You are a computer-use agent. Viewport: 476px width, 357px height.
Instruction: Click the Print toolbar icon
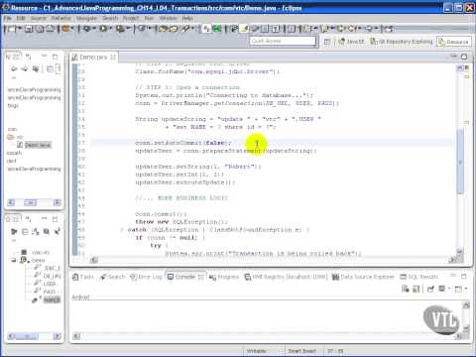click(51, 29)
